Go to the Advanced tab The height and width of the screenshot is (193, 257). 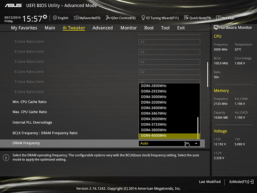pos(103,28)
